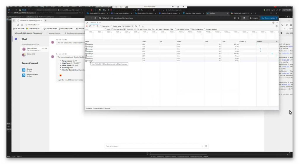This screenshot has width=299, height=164.
Task: Click Mock an Activity in Playground
Action: point(54,33)
